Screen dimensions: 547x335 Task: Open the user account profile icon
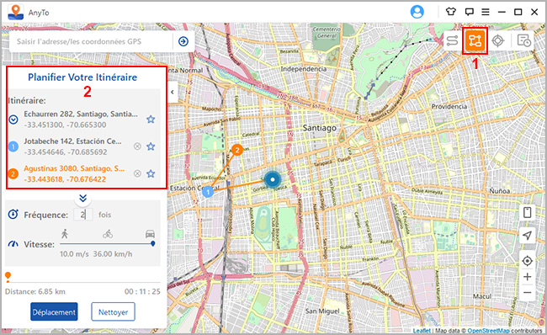(417, 13)
